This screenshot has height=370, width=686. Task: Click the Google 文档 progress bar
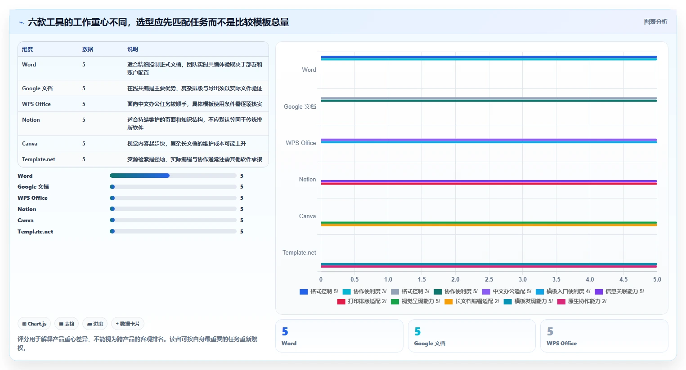pos(173,187)
